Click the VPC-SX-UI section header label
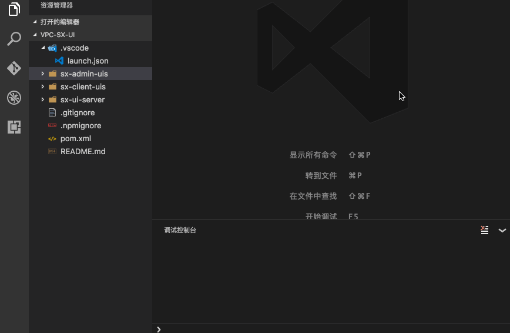Image resolution: width=510 pixels, height=333 pixels. click(x=58, y=35)
